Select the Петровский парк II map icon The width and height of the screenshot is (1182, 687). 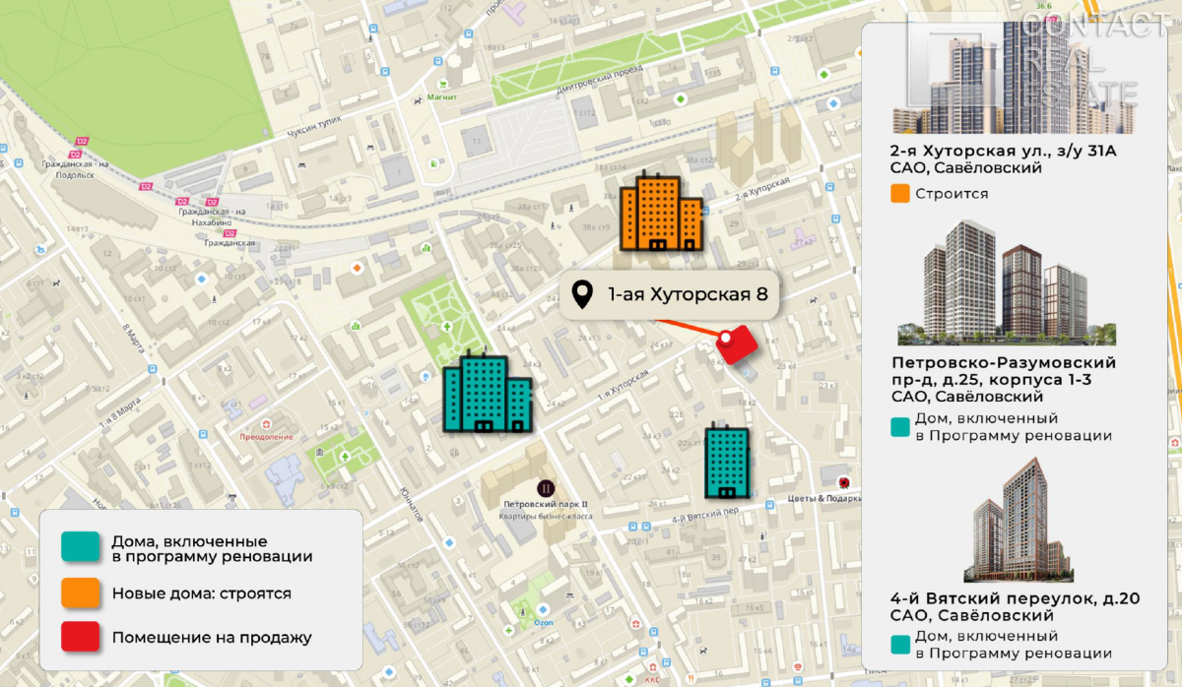(544, 487)
